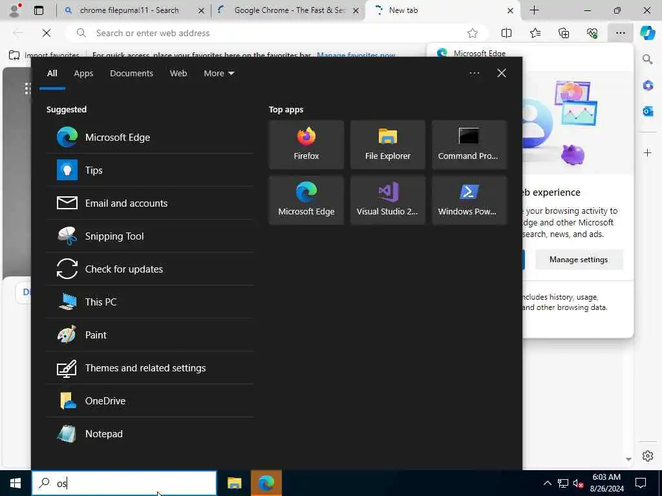
Task: Open Windows PowerShell tile in Top apps
Action: coord(469,200)
